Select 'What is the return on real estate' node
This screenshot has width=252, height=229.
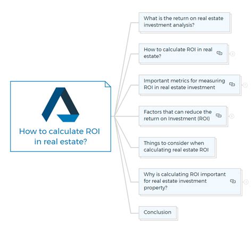point(184,22)
